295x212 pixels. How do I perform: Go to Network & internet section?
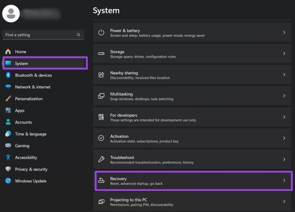[33, 87]
